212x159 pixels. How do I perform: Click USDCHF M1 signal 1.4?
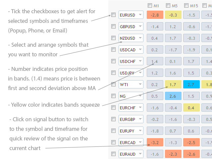tap(154, 61)
